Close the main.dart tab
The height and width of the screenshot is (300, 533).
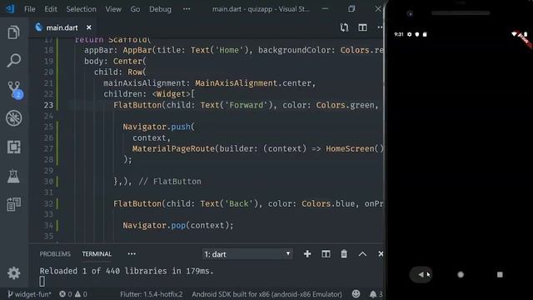tap(89, 27)
